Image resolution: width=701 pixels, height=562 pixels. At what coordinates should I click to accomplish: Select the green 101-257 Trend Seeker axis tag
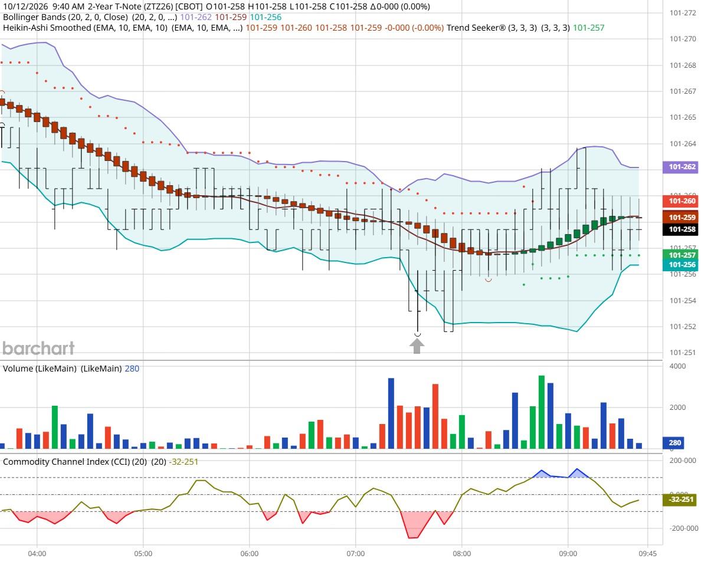pyautogui.click(x=682, y=255)
